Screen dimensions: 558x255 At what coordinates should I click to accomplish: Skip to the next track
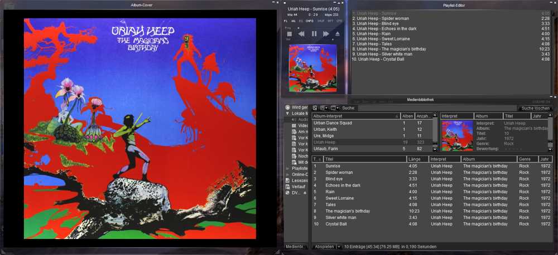(326, 34)
